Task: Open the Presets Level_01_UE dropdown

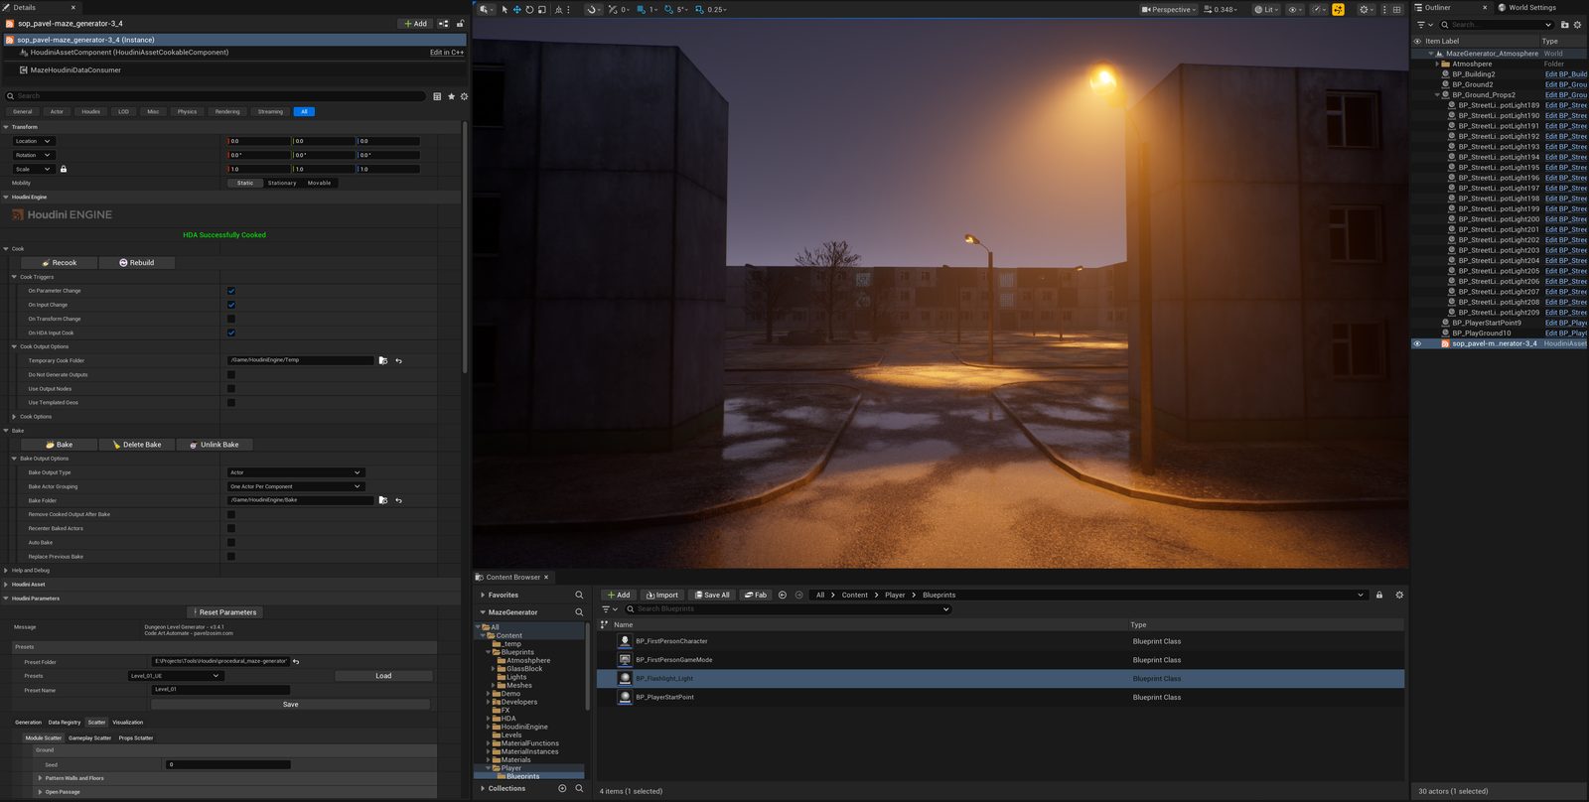Action: pyautogui.click(x=175, y=676)
